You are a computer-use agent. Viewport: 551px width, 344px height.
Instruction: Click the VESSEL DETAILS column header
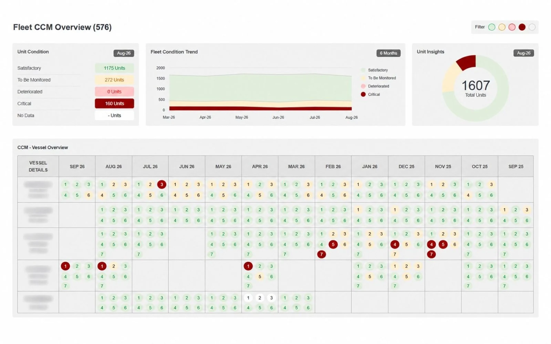(38, 166)
